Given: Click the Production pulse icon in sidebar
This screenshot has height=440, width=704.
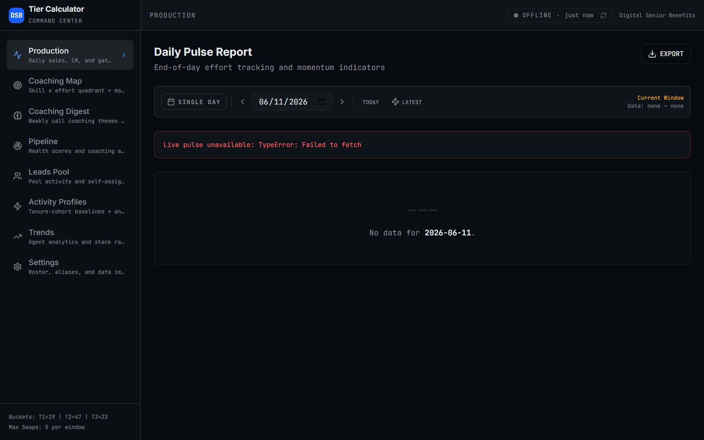Looking at the screenshot, I should tap(18, 55).
